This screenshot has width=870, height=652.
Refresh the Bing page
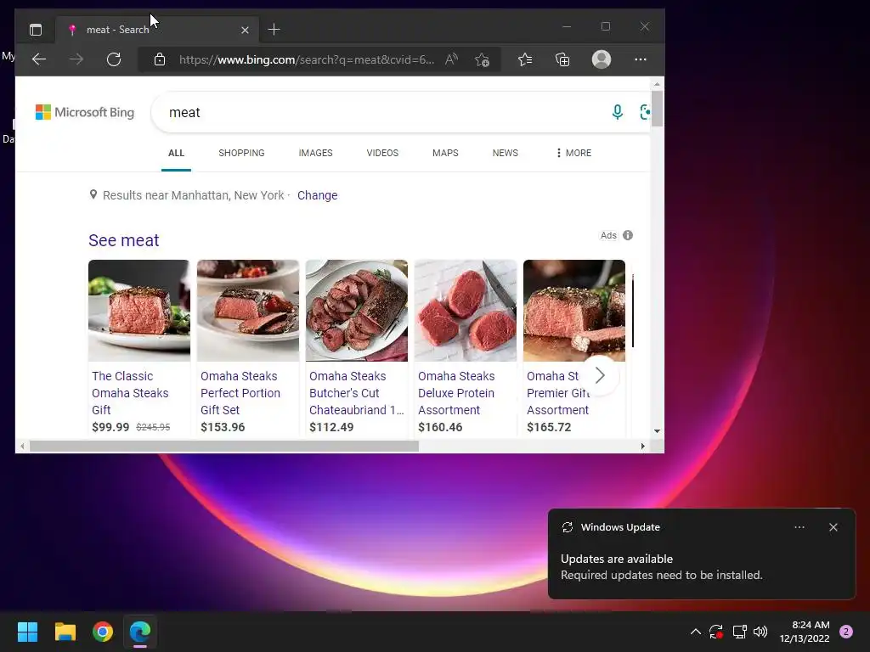tap(114, 59)
